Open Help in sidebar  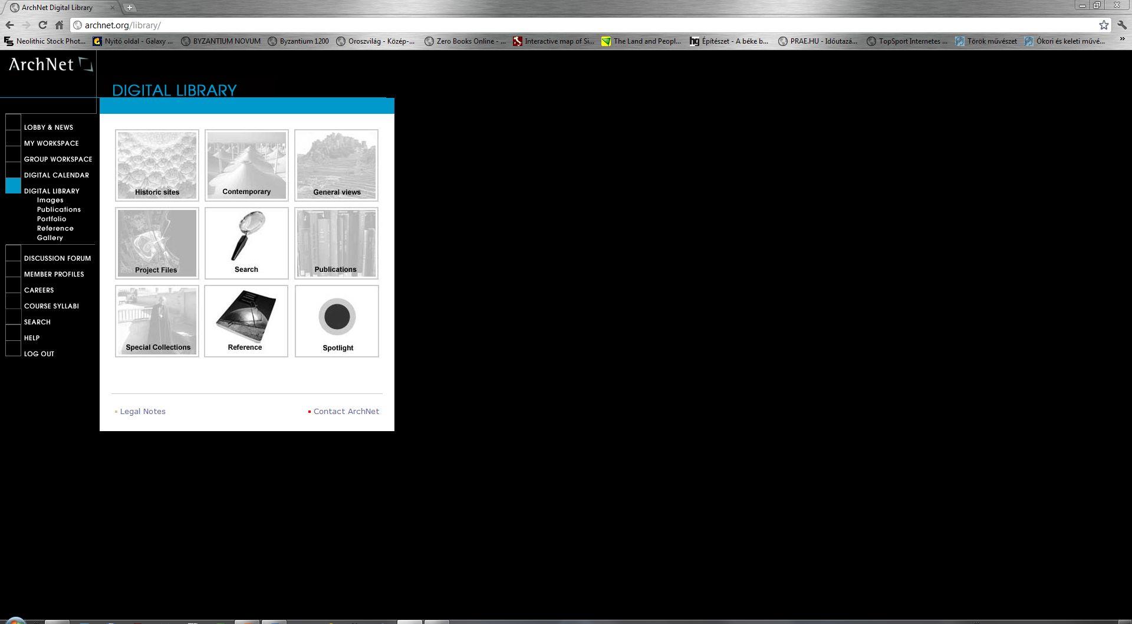click(32, 338)
